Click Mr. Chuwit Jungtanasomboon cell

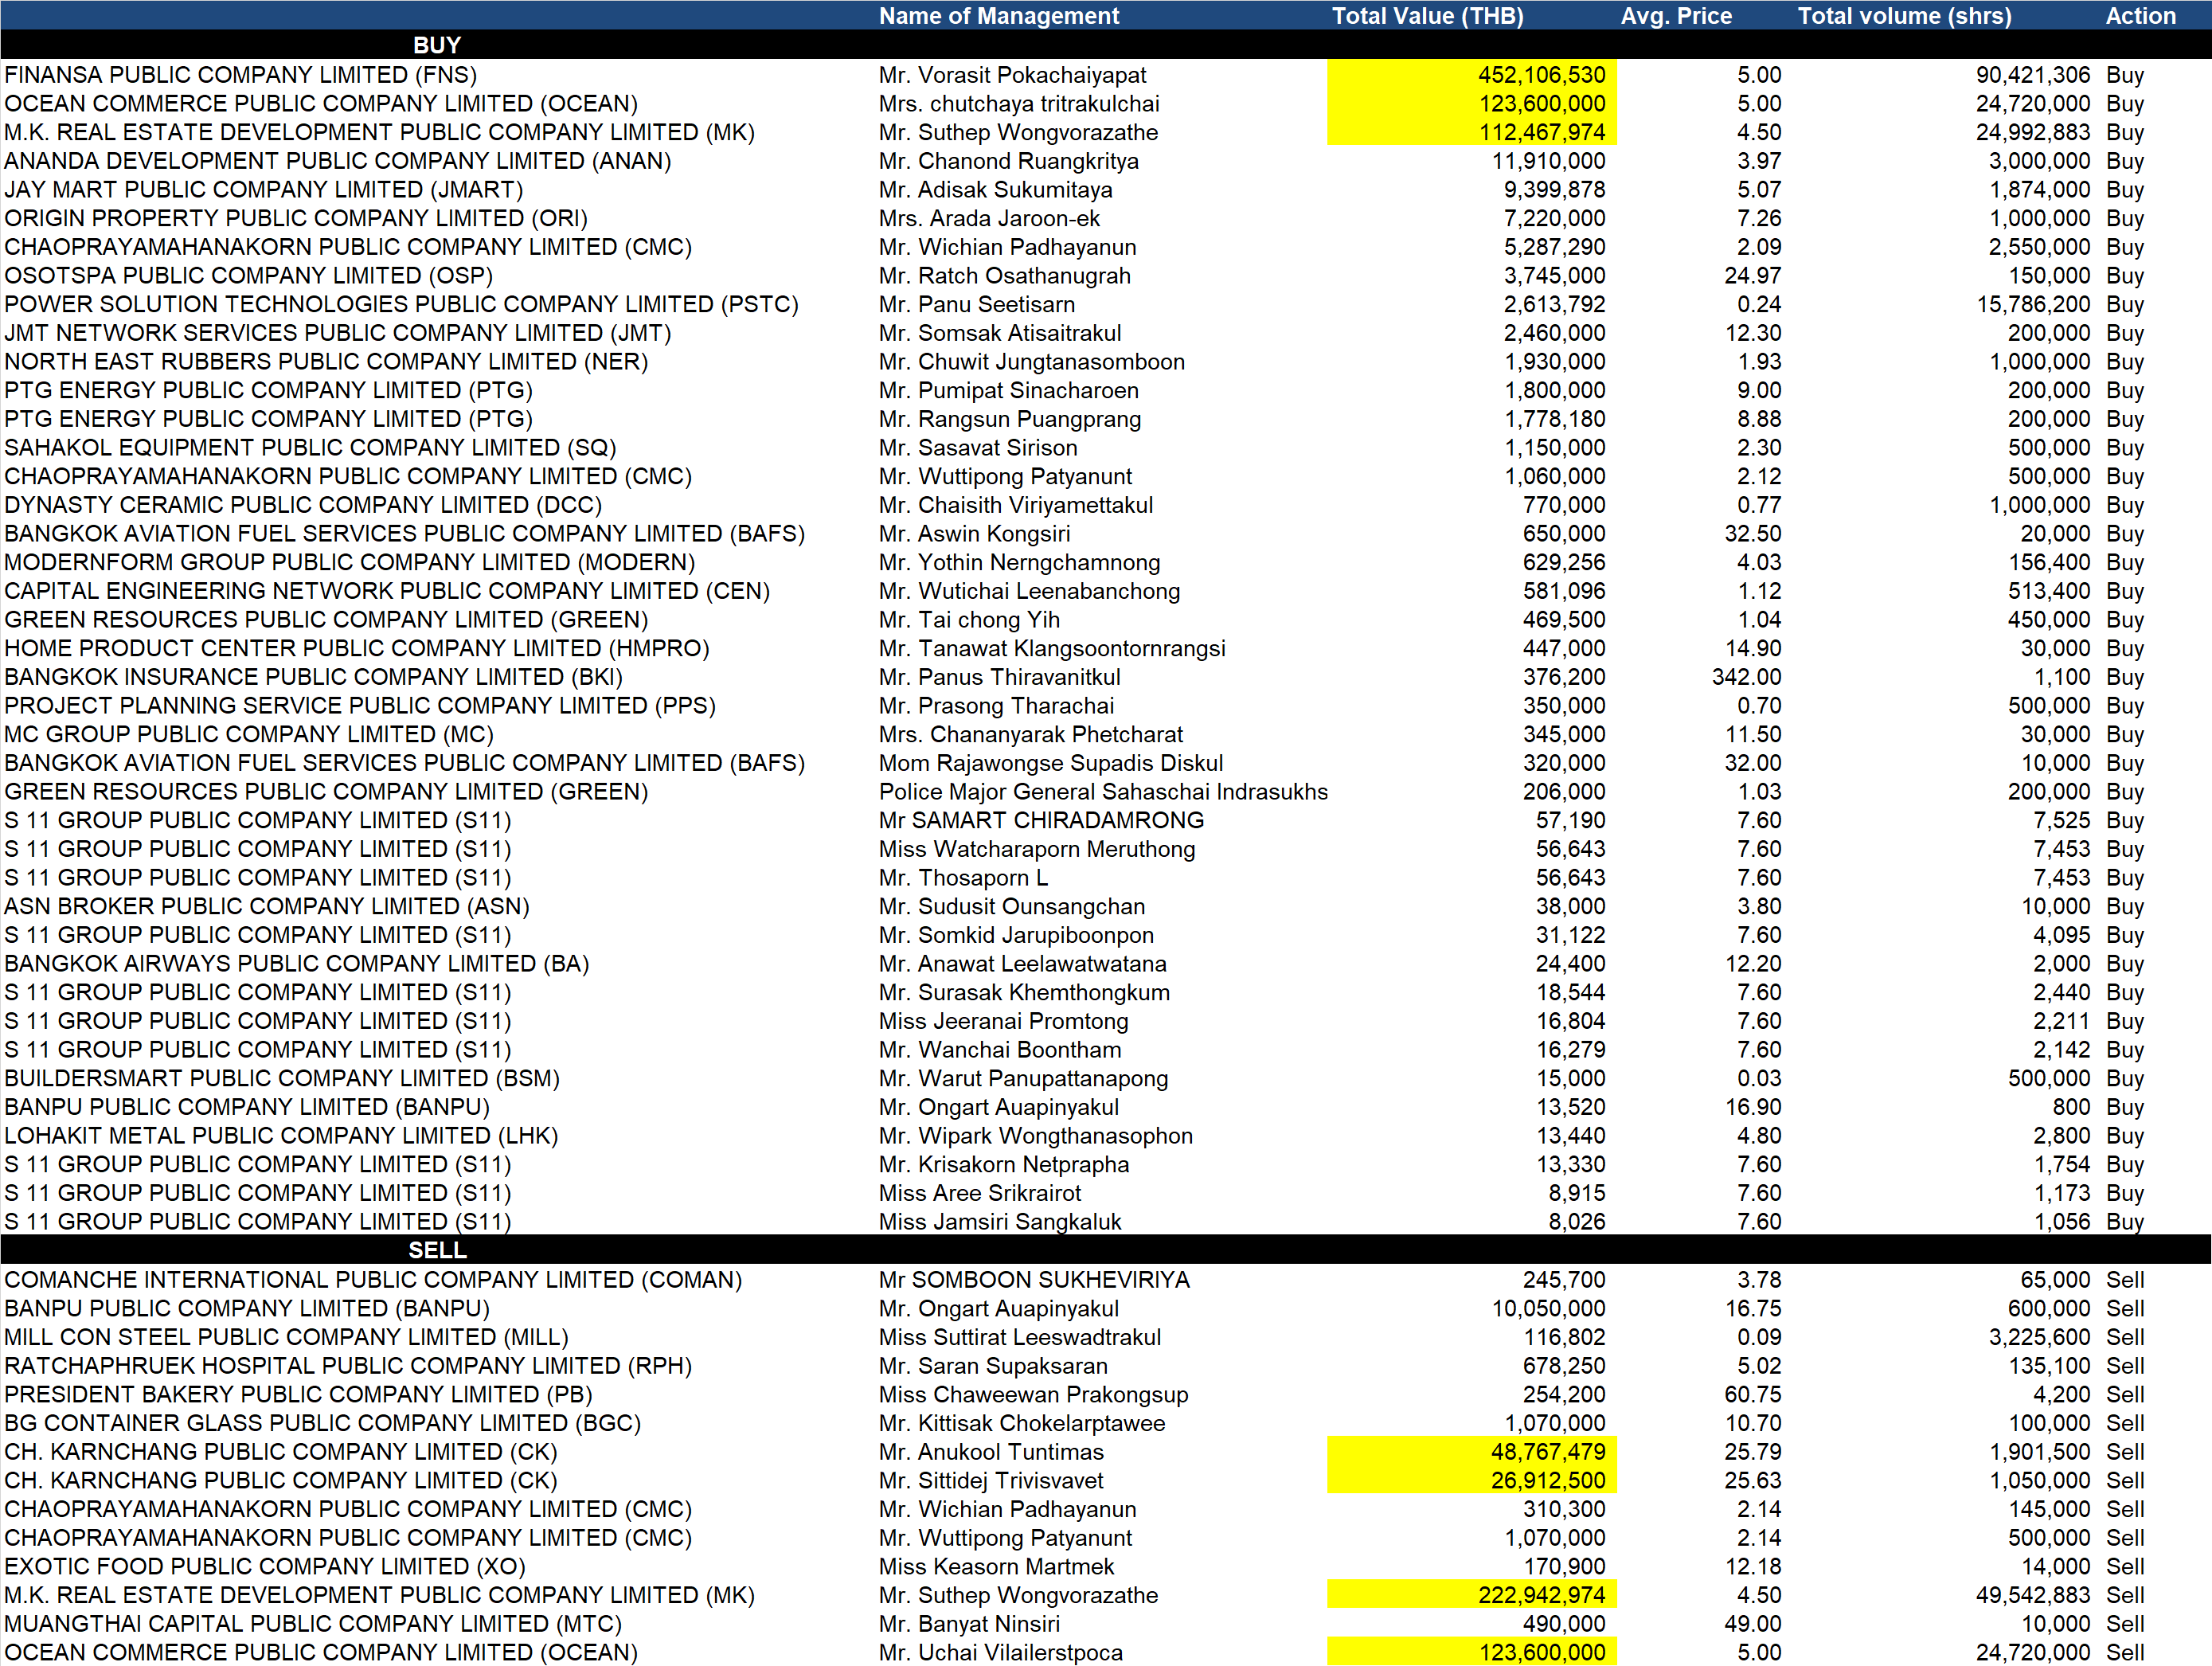(x=1031, y=362)
